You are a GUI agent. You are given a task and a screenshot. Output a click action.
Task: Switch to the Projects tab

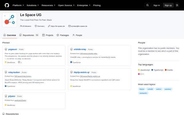48,35
